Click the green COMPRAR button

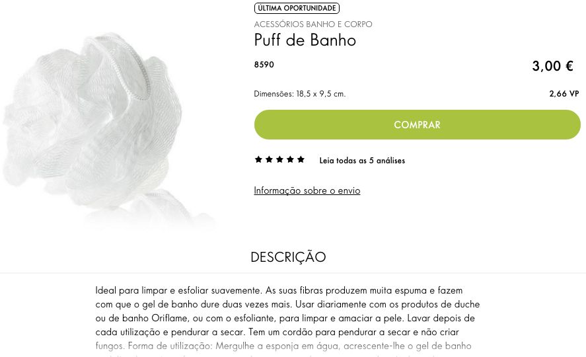[417, 124]
